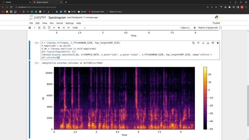This screenshot has height=140, width=249.
Task: Insert a cell below from cell toolbar
Action: 213,43
